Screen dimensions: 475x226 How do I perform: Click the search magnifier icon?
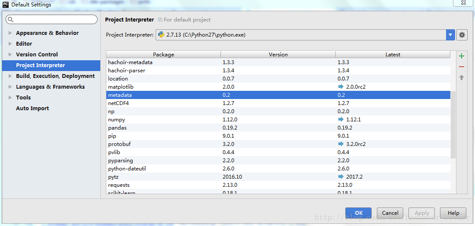11,20
